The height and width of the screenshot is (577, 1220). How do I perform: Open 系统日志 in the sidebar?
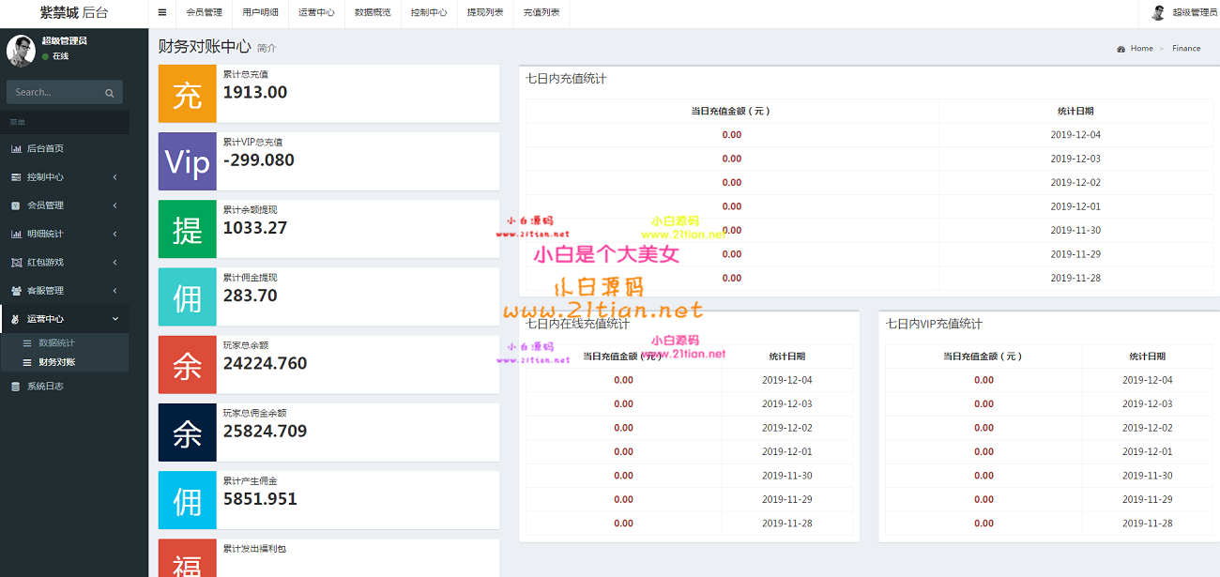[45, 387]
